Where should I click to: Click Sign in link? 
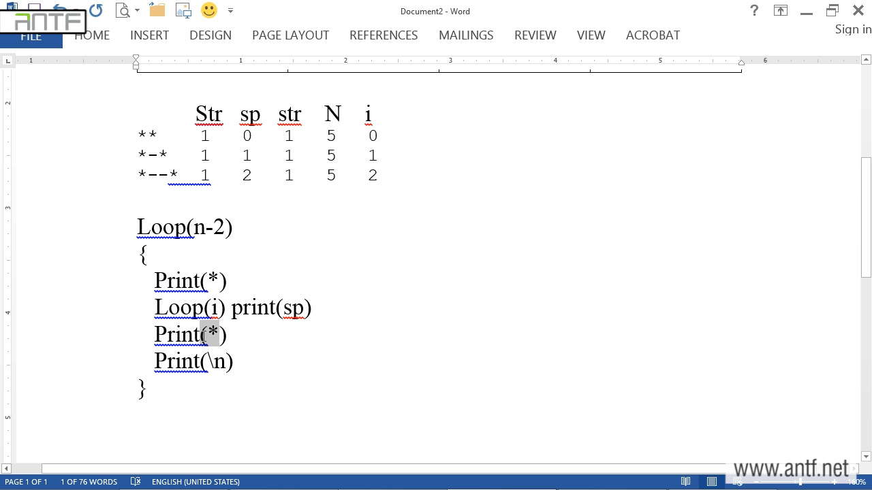coord(853,29)
